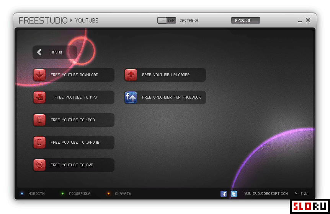Image resolution: width=330 pixels, height=214 pixels.
Task: Click the YOUTUBE breadcrumb label
Action: [87, 21]
